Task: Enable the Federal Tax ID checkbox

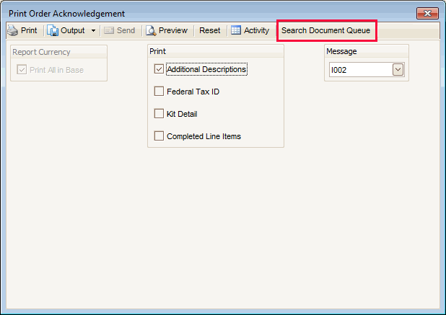Action: [159, 92]
